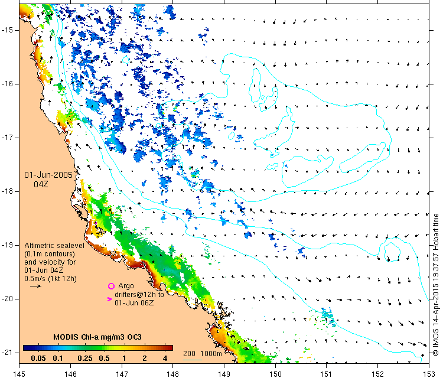Image resolution: width=443 pixels, height=378 pixels.
Task: Click the magenta Argo circle marker
Action: point(111,286)
